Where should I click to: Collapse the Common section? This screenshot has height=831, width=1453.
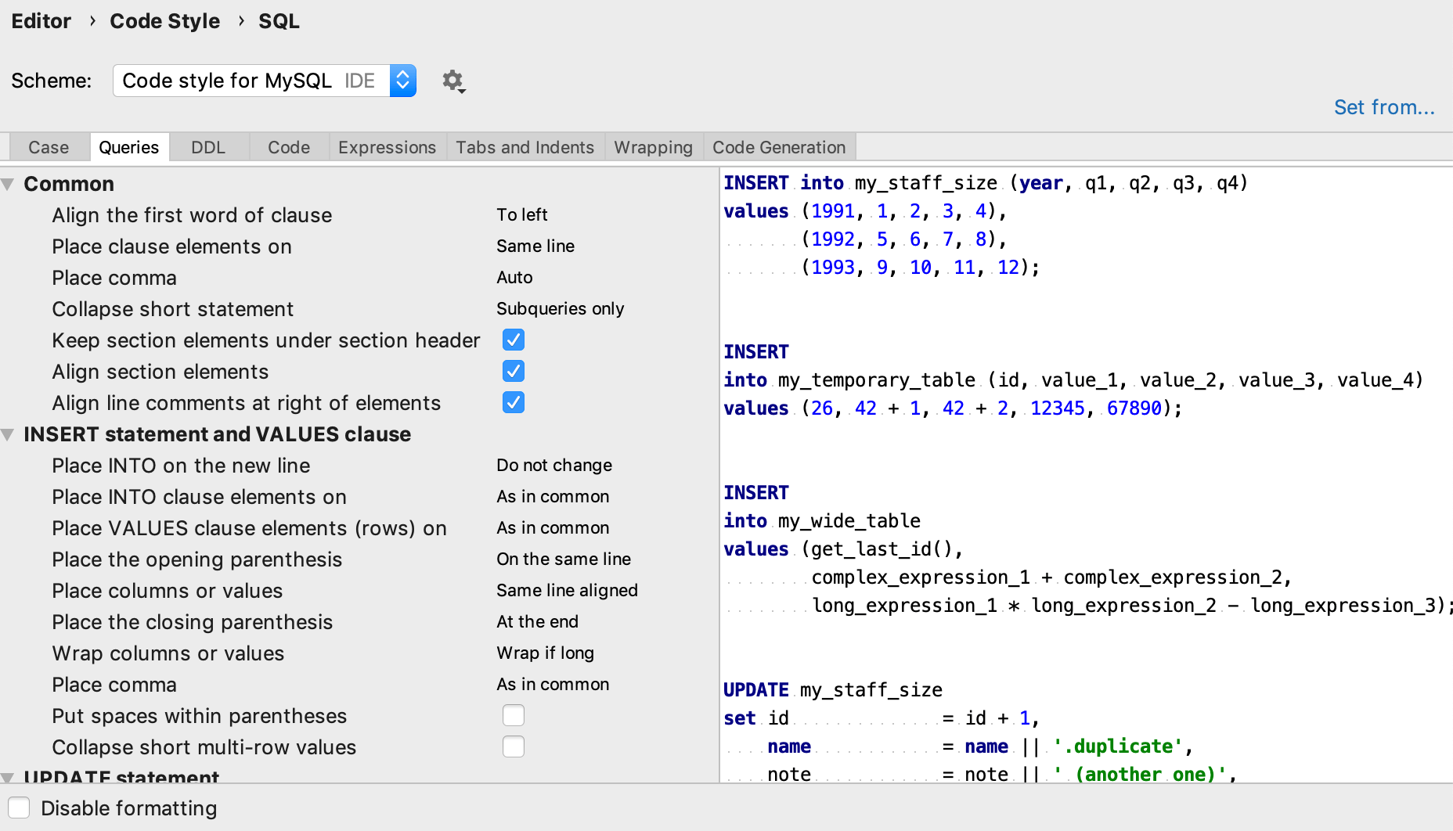tap(8, 185)
